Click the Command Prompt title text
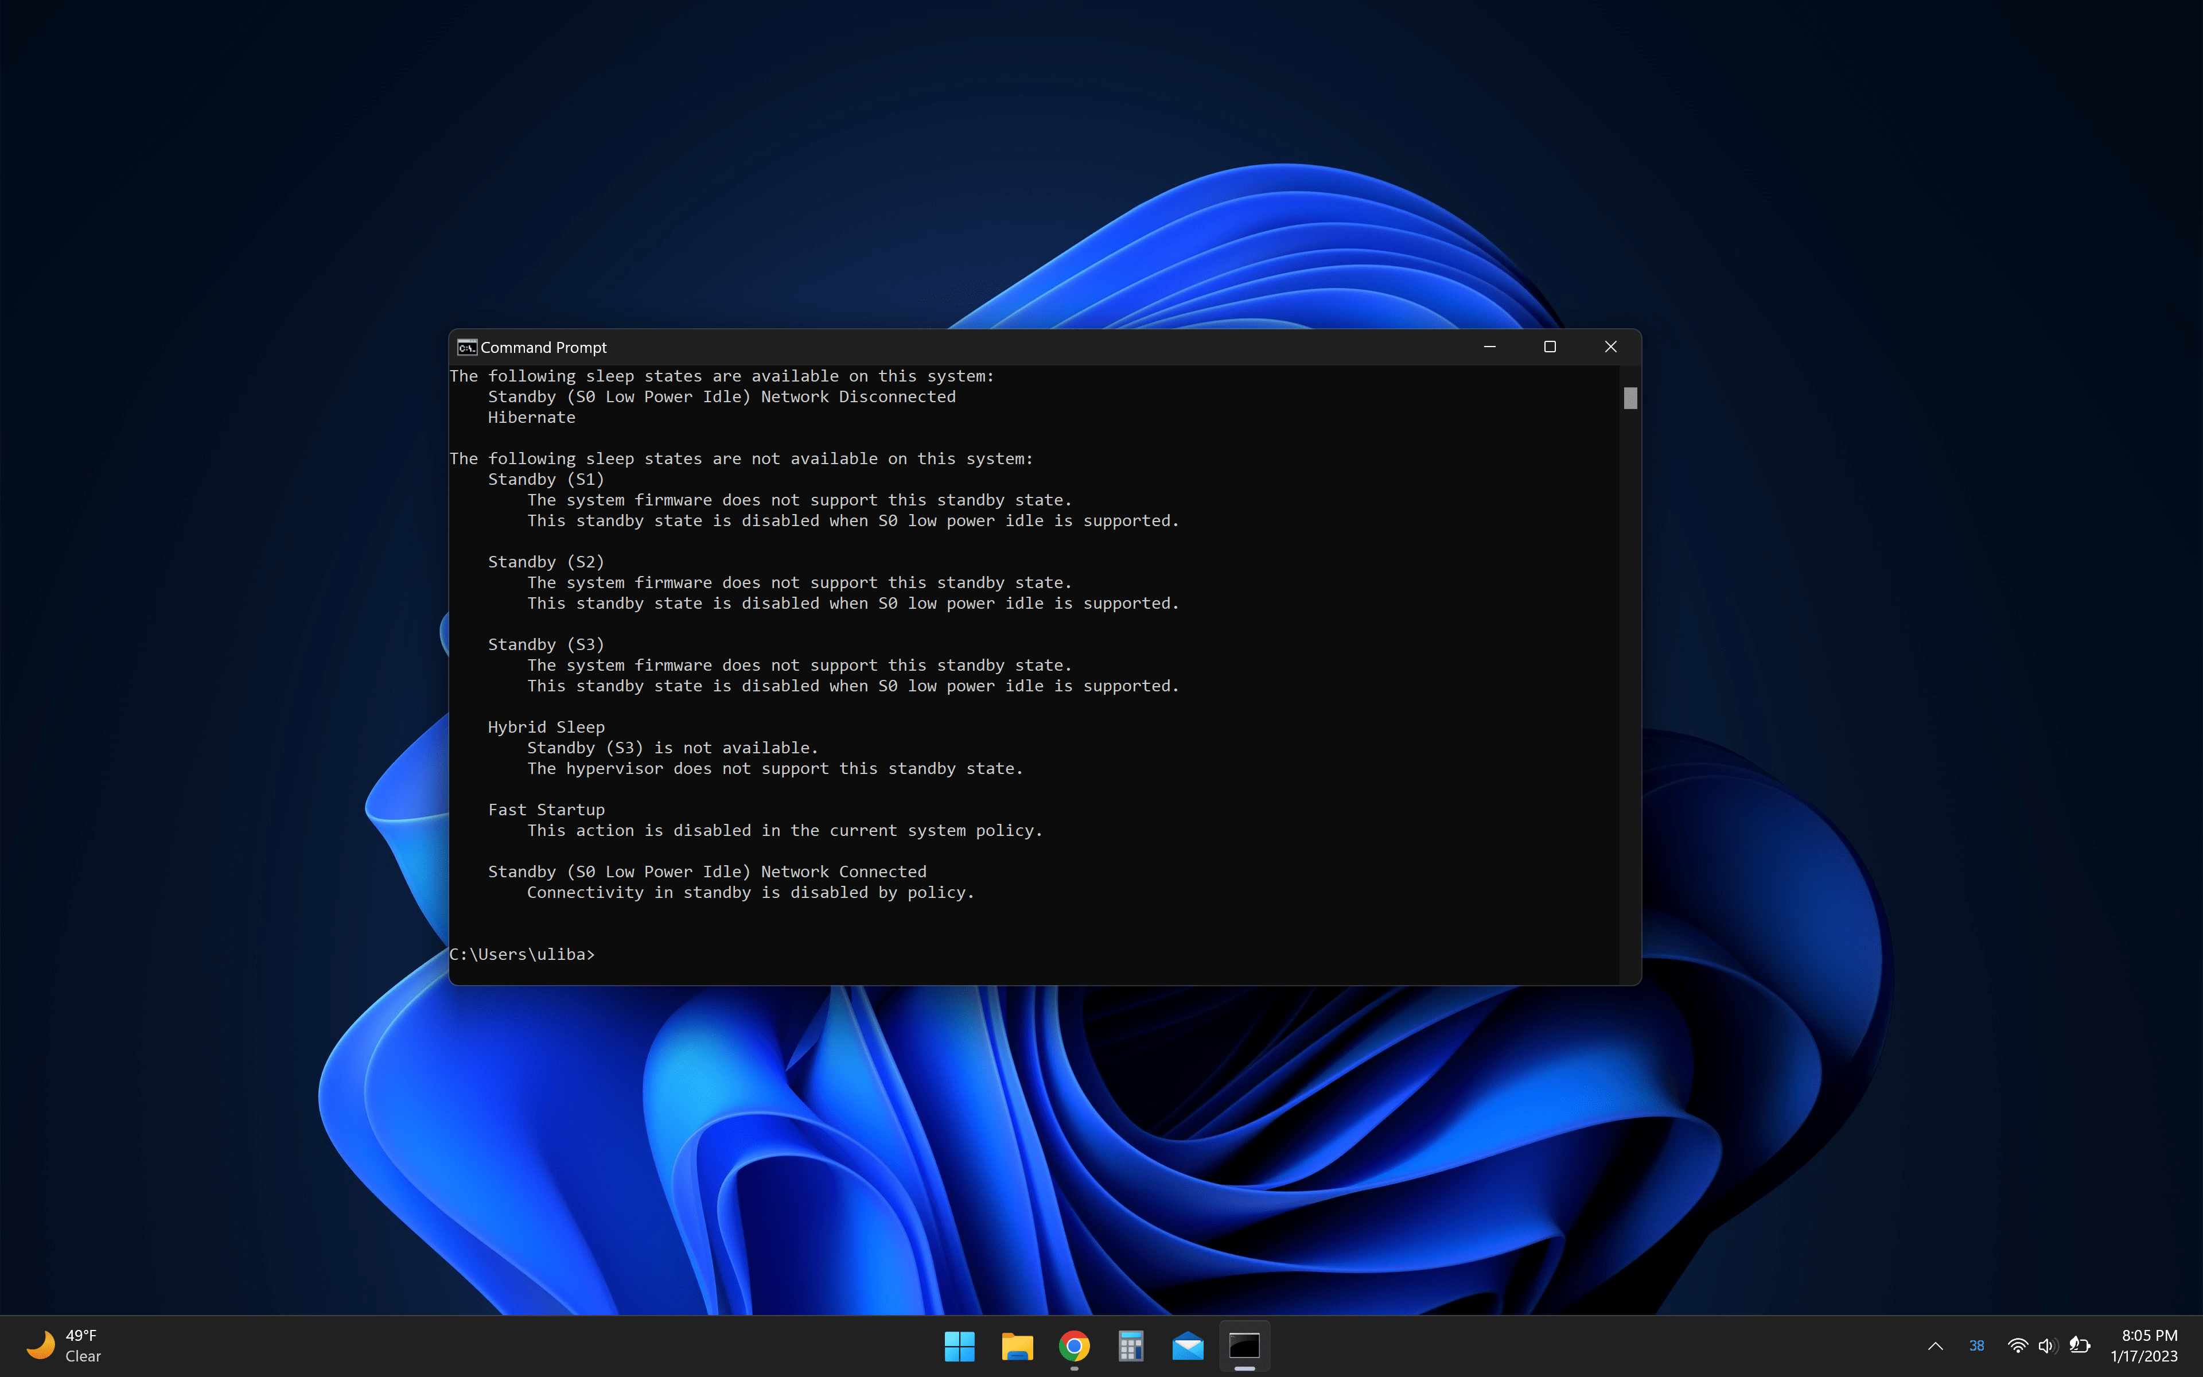Viewport: 2203px width, 1377px height. pos(543,347)
